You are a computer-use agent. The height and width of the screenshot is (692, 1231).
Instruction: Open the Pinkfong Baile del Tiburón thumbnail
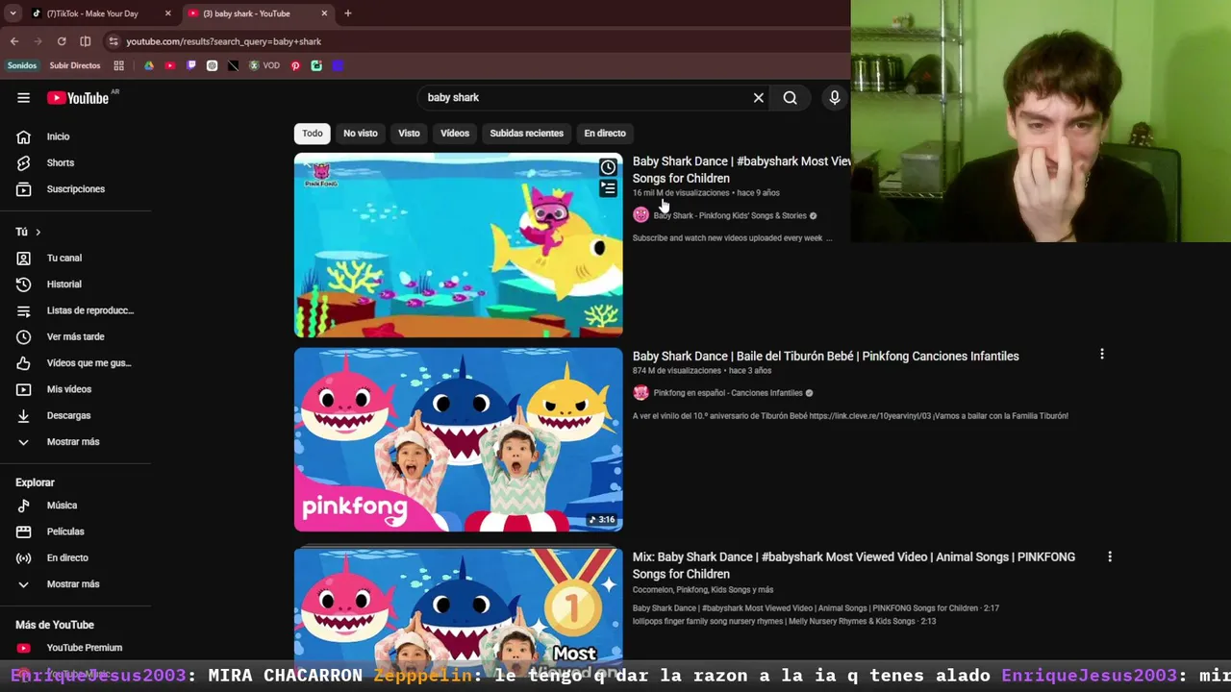(x=458, y=439)
